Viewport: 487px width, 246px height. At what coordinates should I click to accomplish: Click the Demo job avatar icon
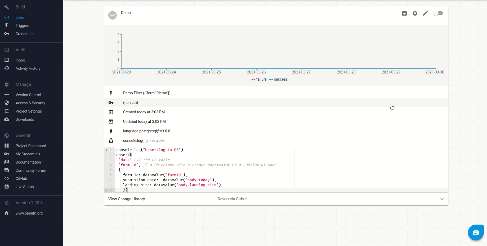113,15
